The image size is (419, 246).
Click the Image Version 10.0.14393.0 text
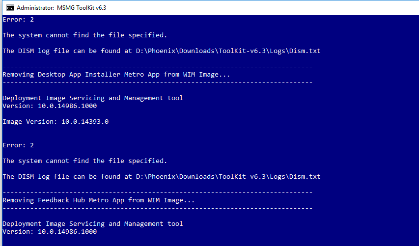[x=56, y=122]
